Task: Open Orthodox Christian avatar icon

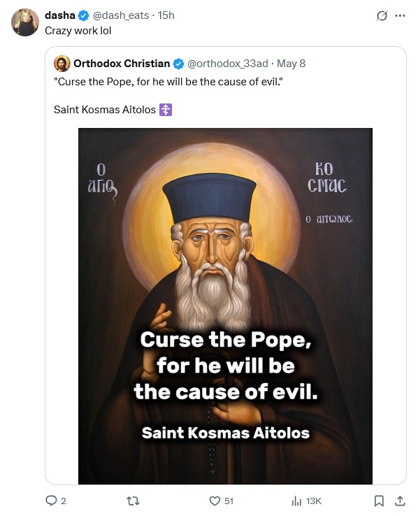Action: (62, 64)
